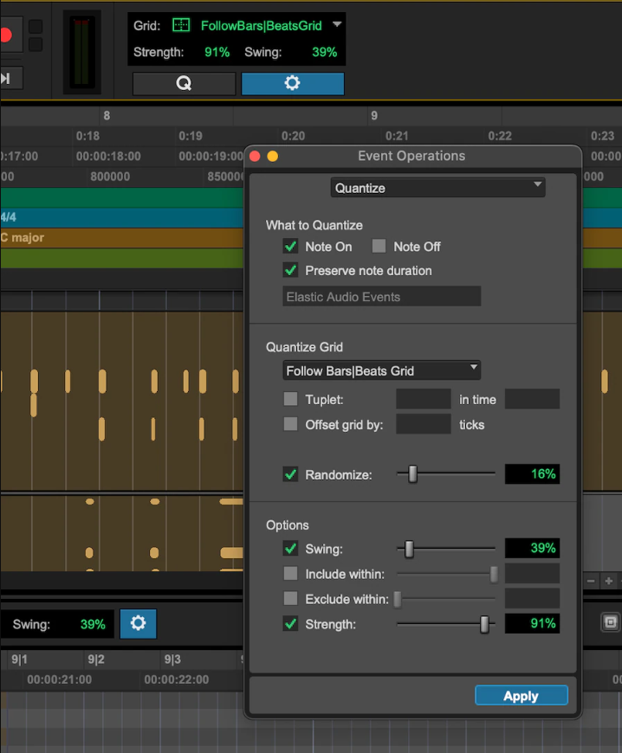This screenshot has height=753, width=622.
Task: Click the gear icon beside lower Swing value
Action: tap(139, 623)
